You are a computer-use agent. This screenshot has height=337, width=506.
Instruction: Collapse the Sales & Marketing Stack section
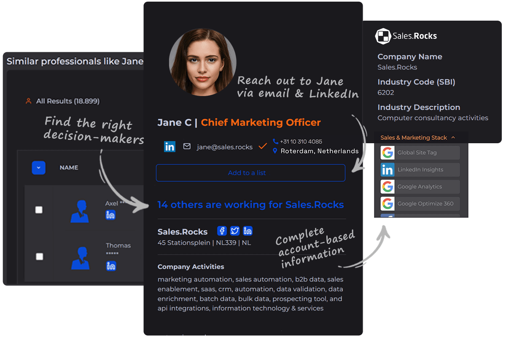(453, 138)
